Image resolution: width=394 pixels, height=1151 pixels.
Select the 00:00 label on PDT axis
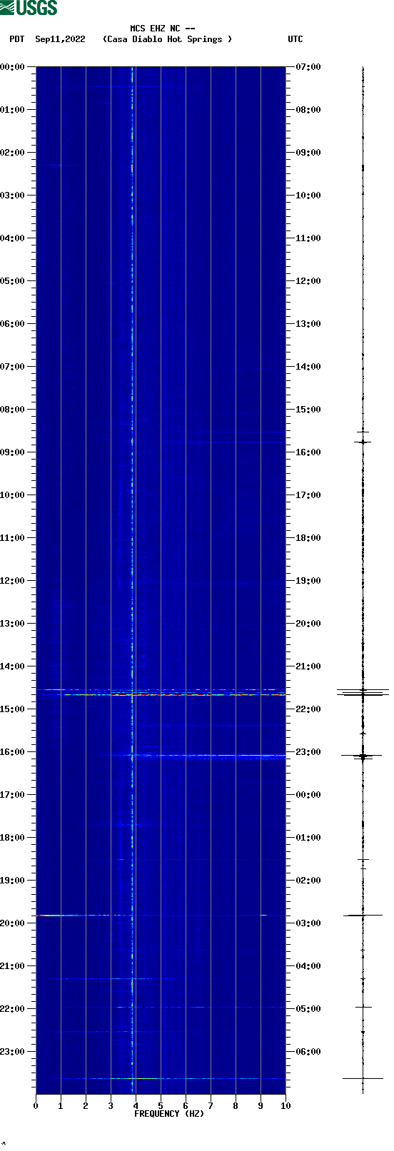13,67
